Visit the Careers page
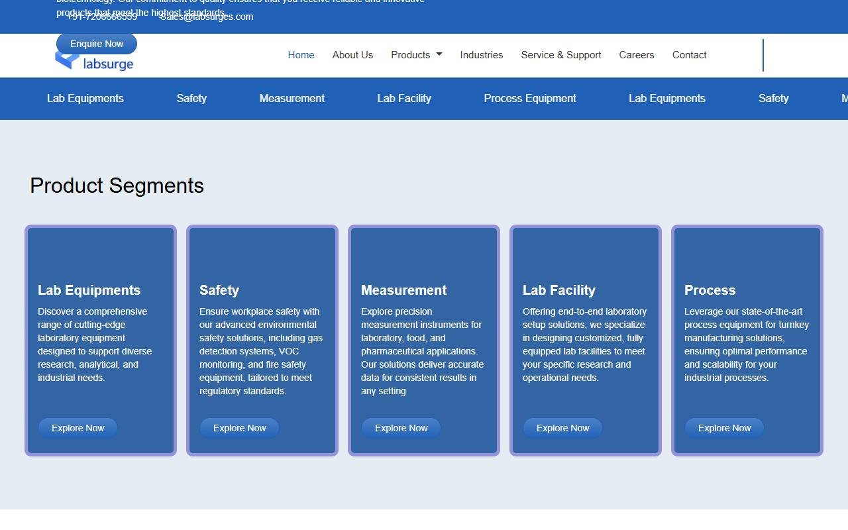The height and width of the screenshot is (530, 848). pyautogui.click(x=637, y=55)
